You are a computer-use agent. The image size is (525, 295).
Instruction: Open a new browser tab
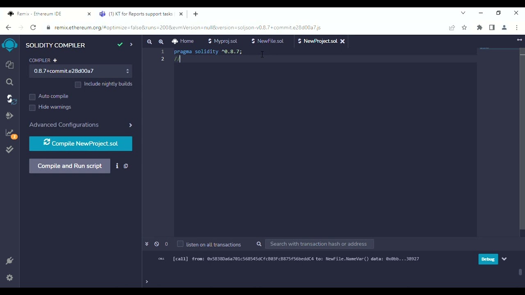coord(196,14)
